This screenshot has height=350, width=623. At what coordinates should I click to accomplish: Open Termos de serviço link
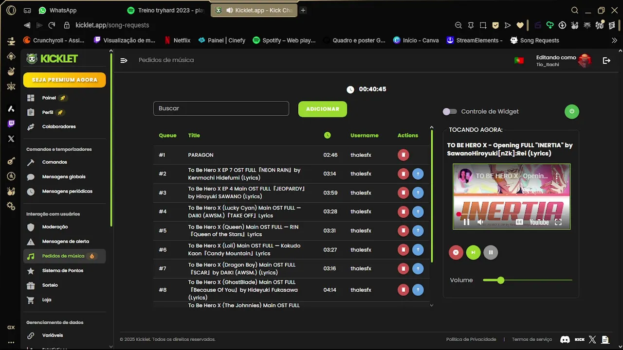(532, 339)
